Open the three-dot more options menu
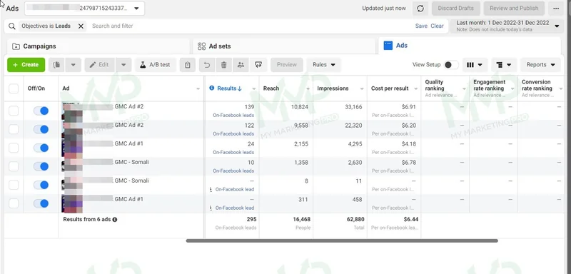The image size is (571, 274). [556, 9]
